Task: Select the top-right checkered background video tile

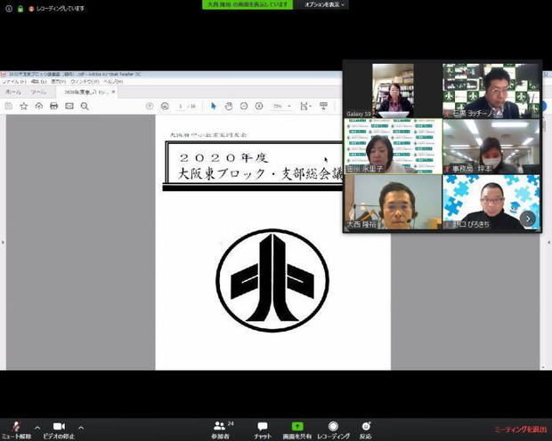Action: pos(491,91)
